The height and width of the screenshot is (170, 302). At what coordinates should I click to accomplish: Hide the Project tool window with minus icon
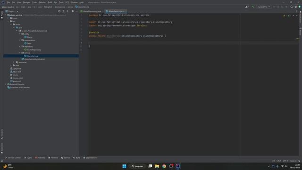pos(76,11)
